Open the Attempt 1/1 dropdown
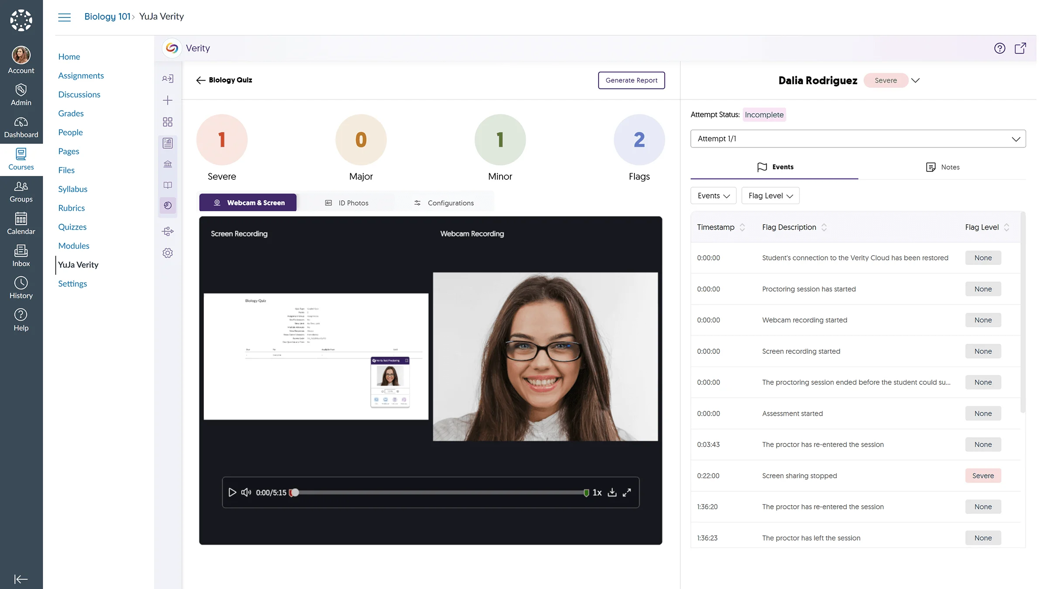 pos(858,139)
